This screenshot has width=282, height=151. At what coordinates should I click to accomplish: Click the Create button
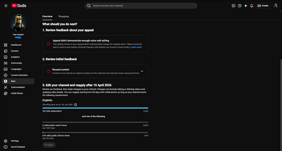[x=263, y=6]
